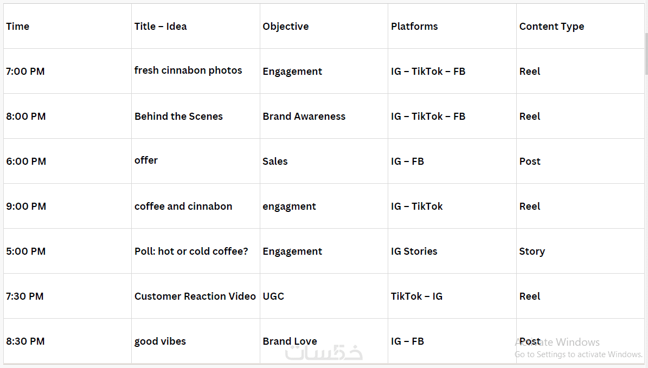Screen dimensions: 648x368
Task: Click the Objective column header
Action: point(286,27)
